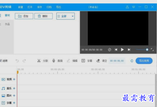Click the 00:01:00.00 ruler mark
The image size is (157, 107).
coord(138,69)
